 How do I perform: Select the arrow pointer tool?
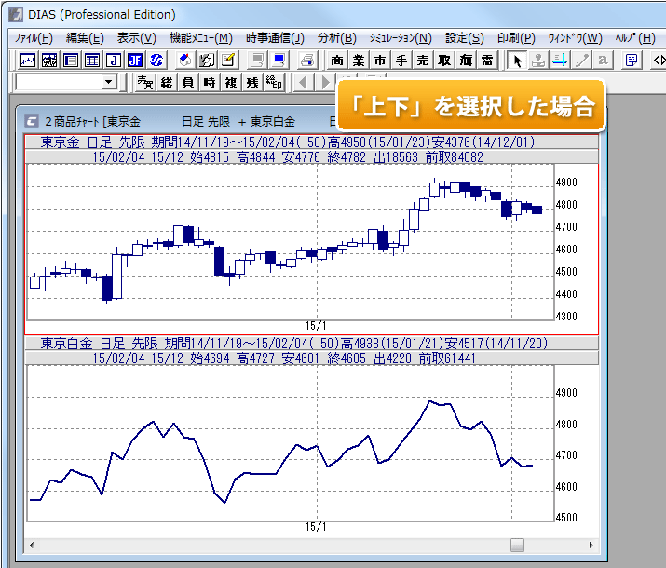click(517, 61)
